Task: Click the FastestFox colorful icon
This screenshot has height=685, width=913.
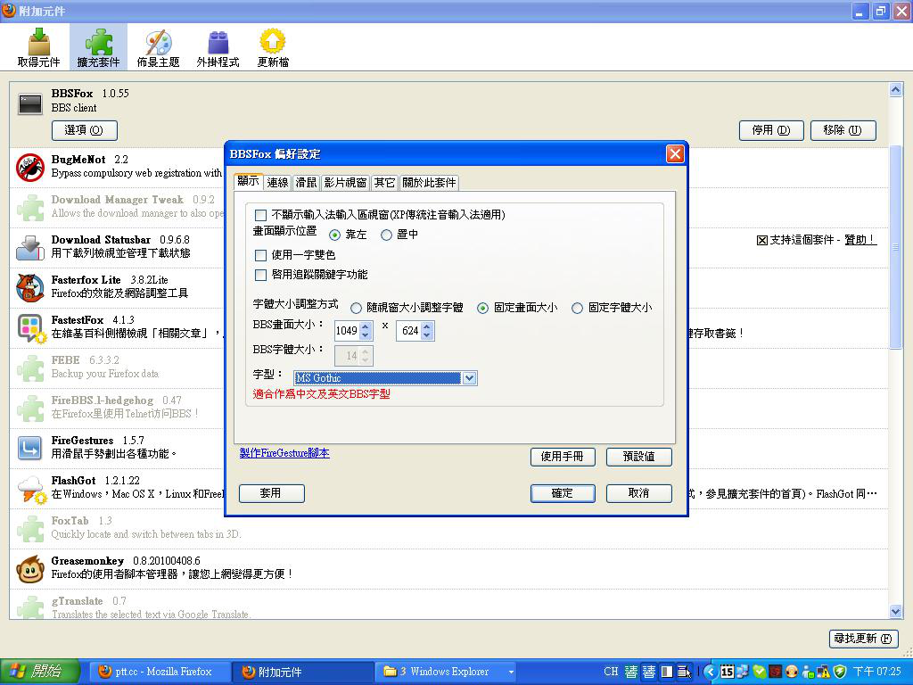Action: click(x=30, y=328)
